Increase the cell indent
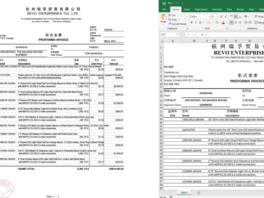The height and width of the screenshot is (198, 264). point(250,22)
